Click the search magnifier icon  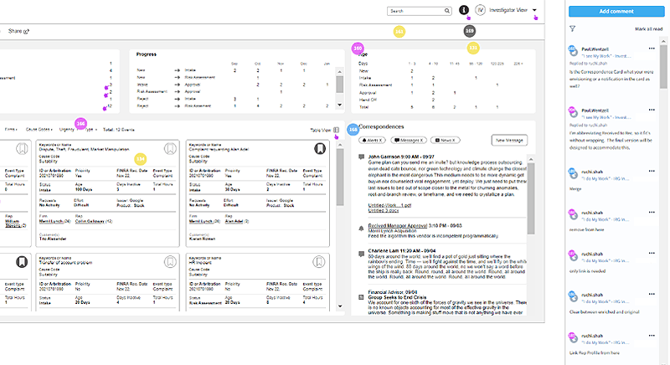click(447, 11)
